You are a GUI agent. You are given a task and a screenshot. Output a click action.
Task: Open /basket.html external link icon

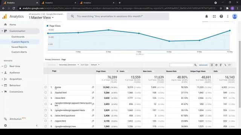point(93,93)
